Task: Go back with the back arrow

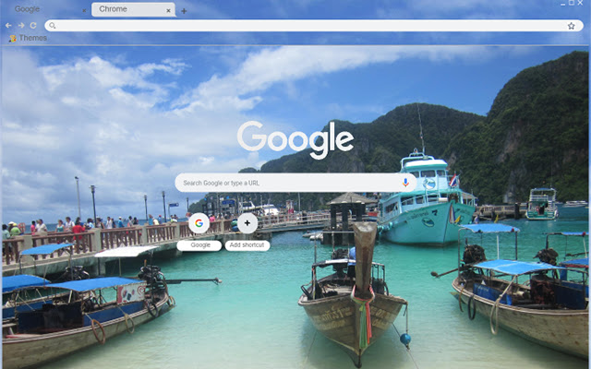Action: 8,25
